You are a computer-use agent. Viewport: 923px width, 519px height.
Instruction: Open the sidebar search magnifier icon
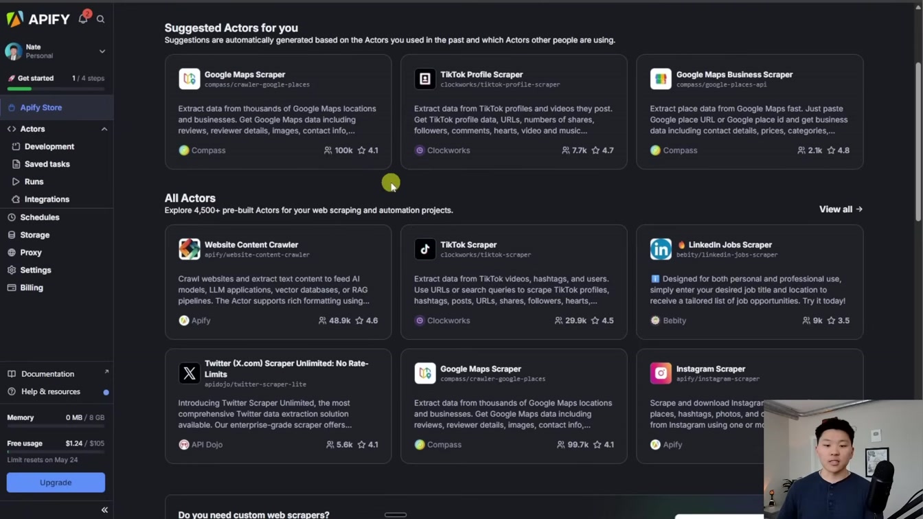pos(101,19)
